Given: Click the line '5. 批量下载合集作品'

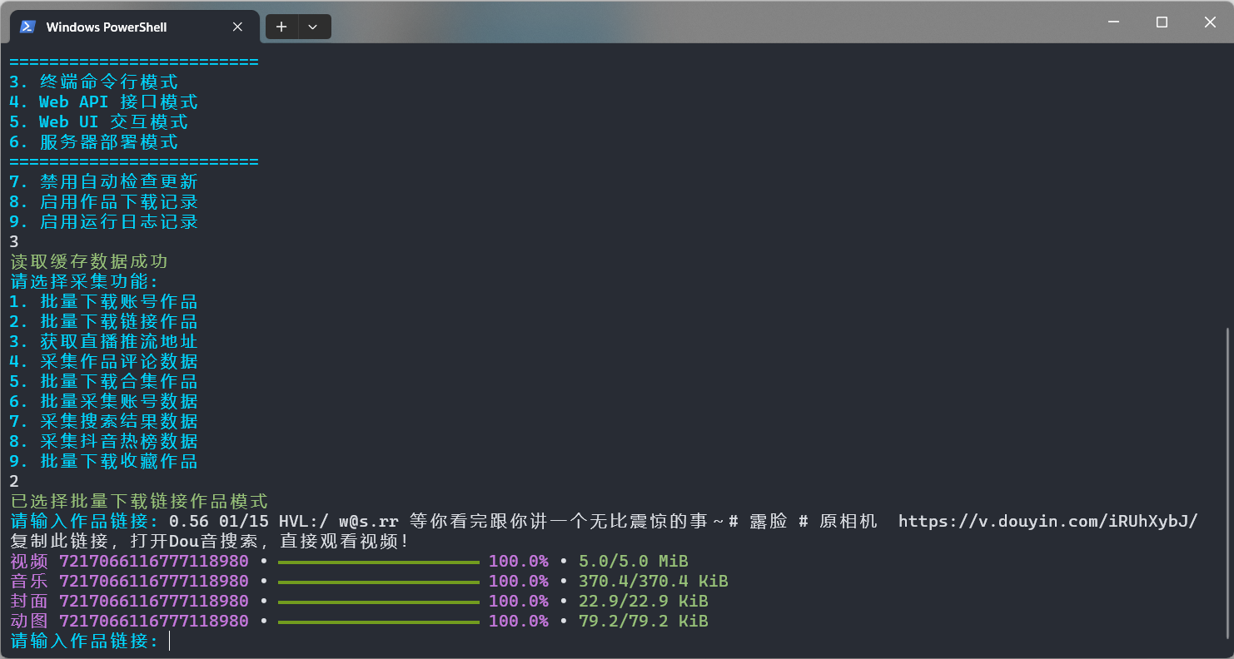Looking at the screenshot, I should pos(104,382).
